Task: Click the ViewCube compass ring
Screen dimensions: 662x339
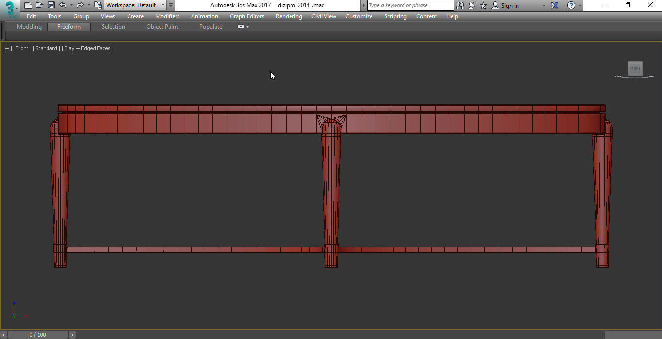Action: click(634, 77)
